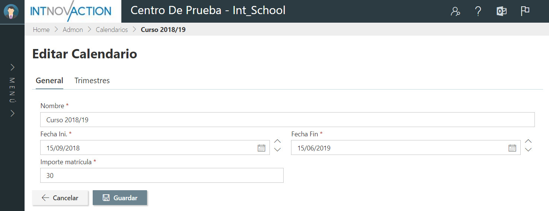This screenshot has height=211, width=549.
Task: Select the General tab
Action: point(50,81)
